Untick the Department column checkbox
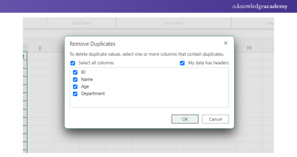Screen dimensions: 297x157 75,94
